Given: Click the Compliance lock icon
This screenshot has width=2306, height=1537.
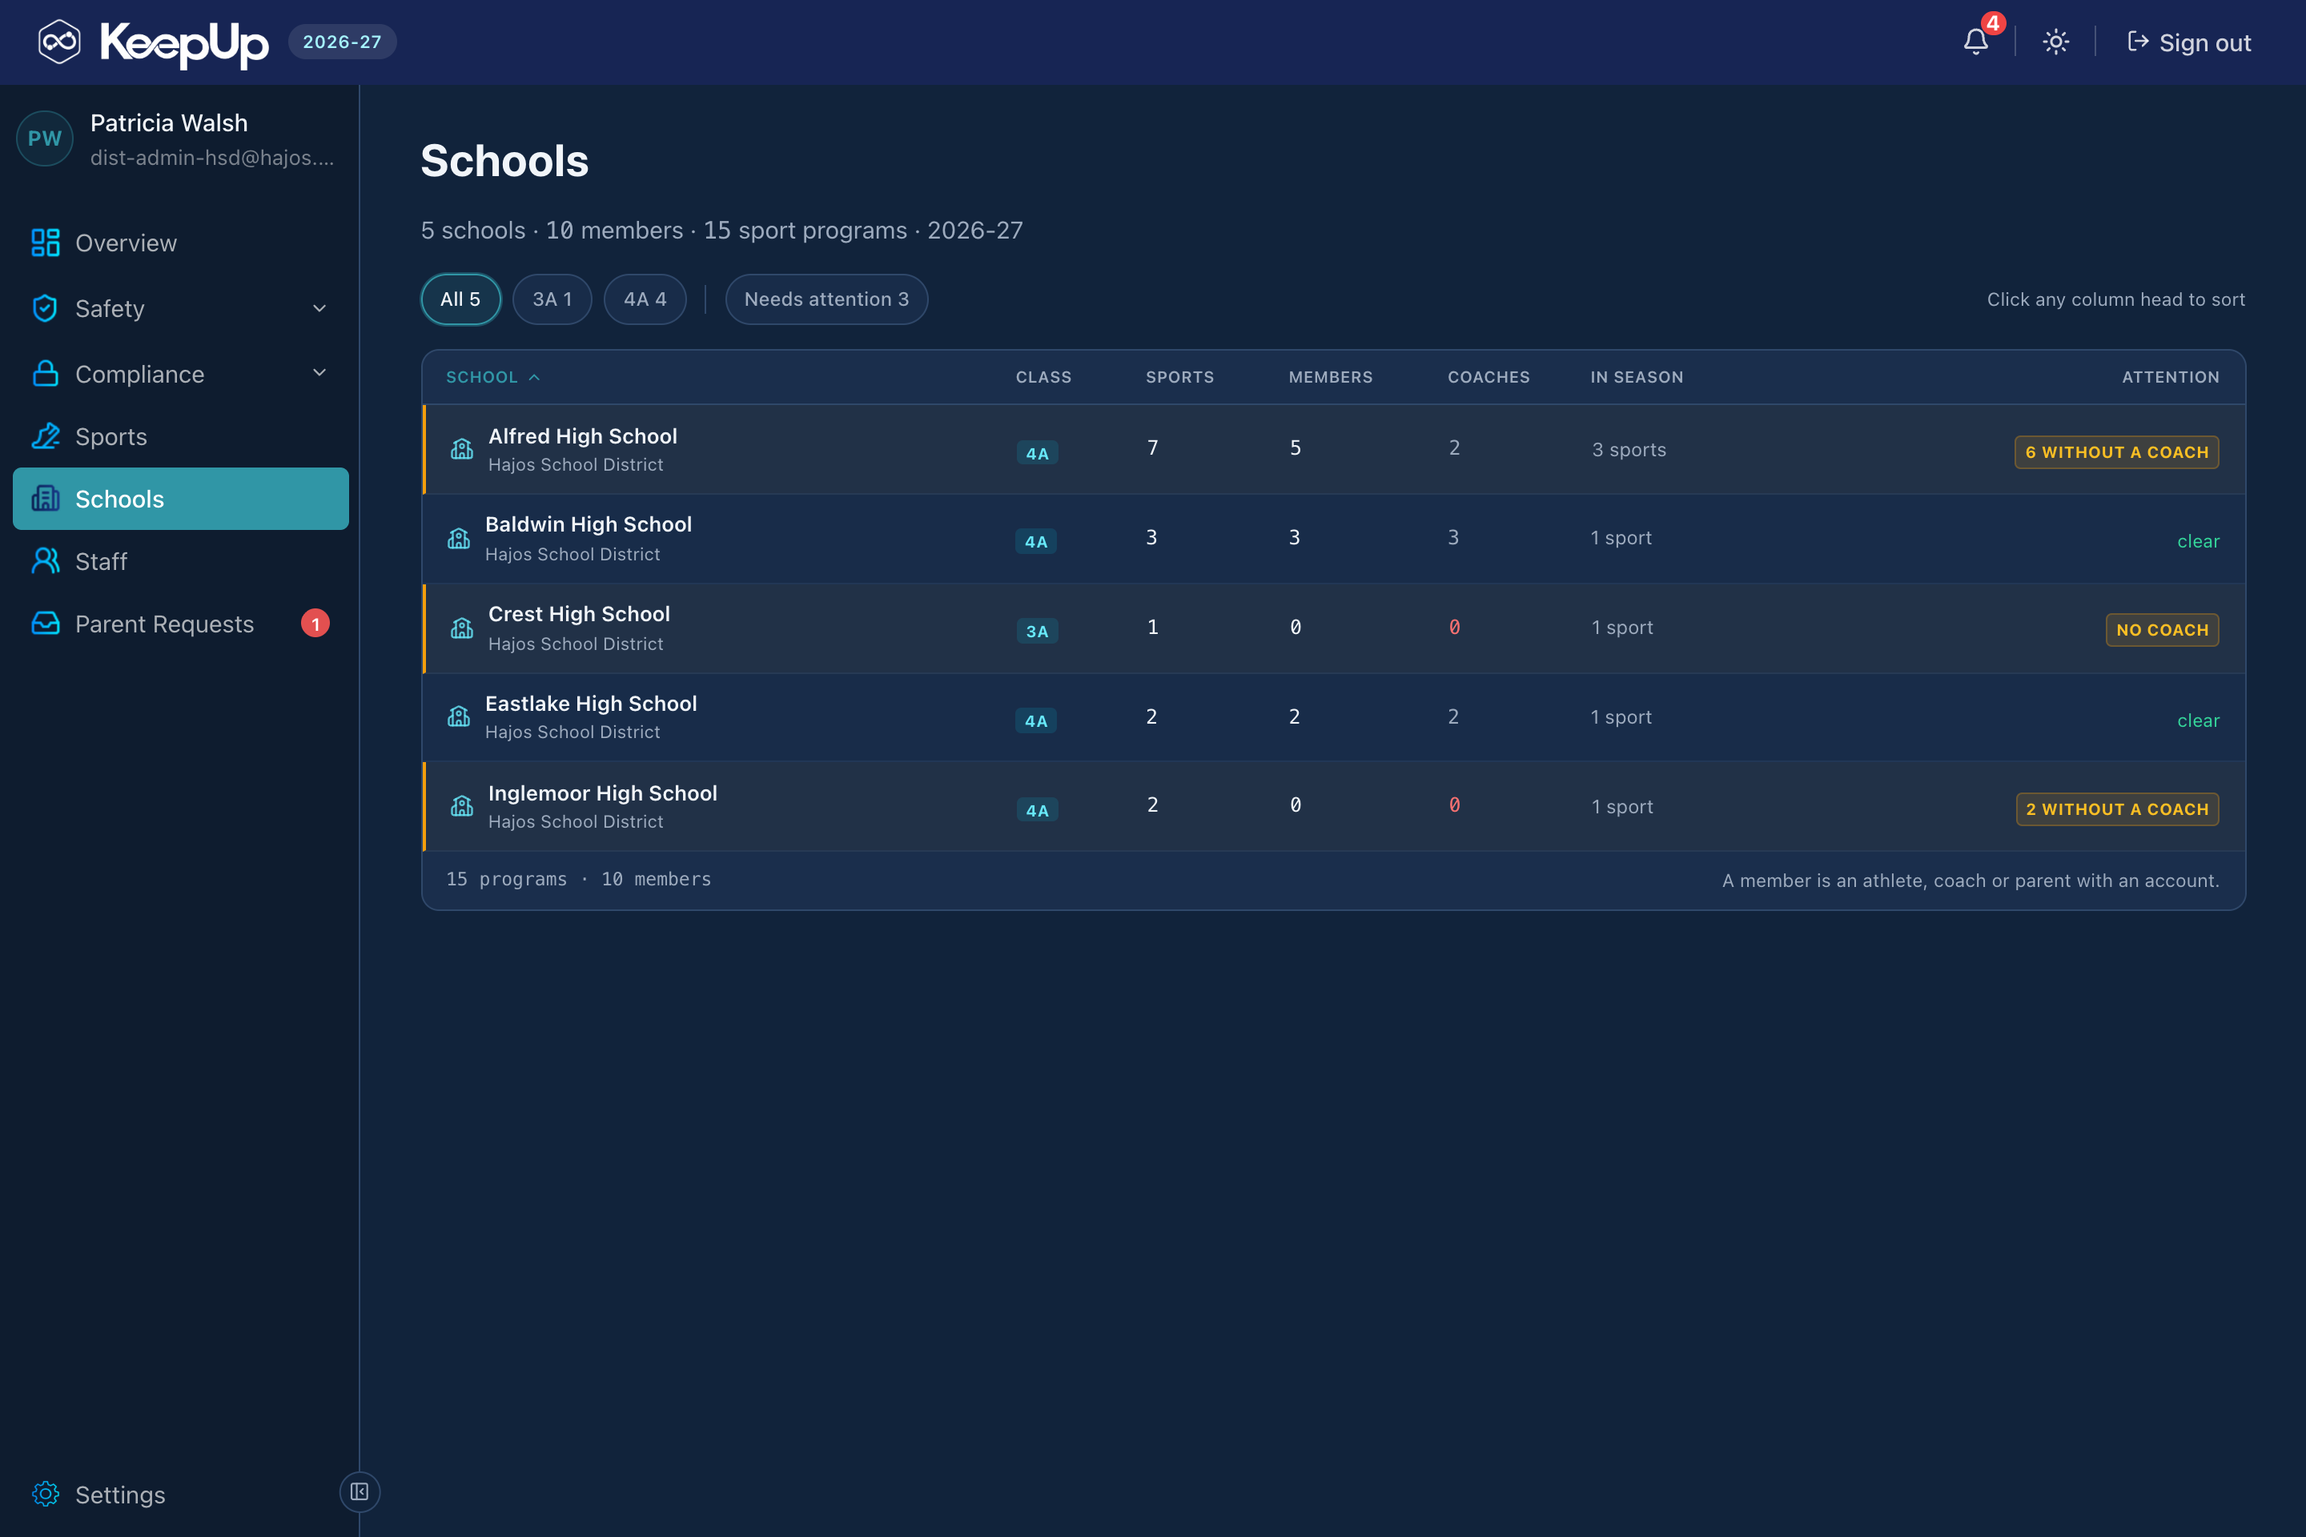Looking at the screenshot, I should point(45,374).
